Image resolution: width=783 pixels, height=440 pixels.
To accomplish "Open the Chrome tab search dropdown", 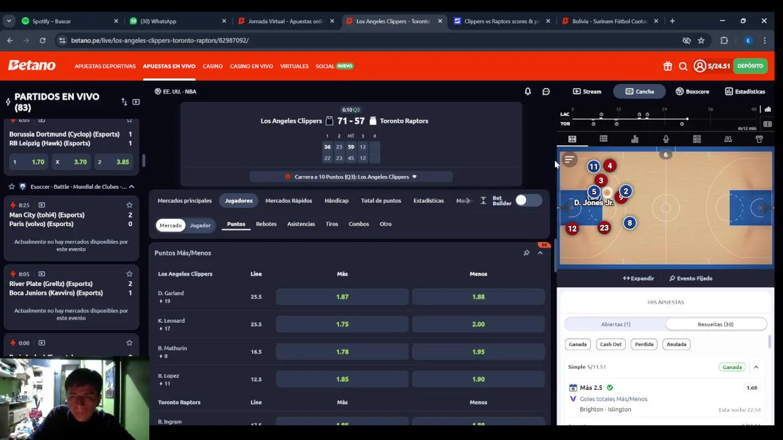I will tap(9, 21).
